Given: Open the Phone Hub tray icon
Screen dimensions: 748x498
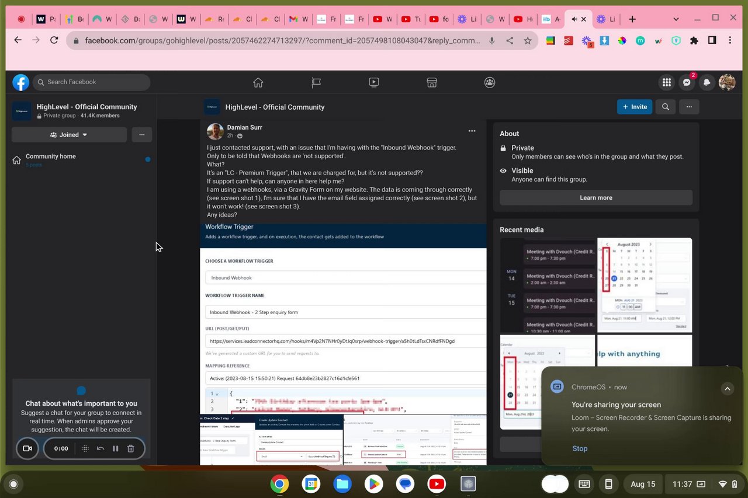Looking at the screenshot, I should (608, 484).
